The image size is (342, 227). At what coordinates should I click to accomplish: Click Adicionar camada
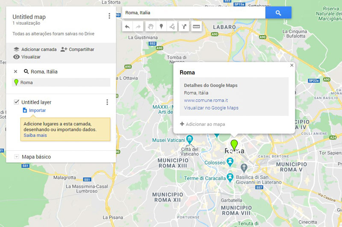pyautogui.click(x=35, y=49)
